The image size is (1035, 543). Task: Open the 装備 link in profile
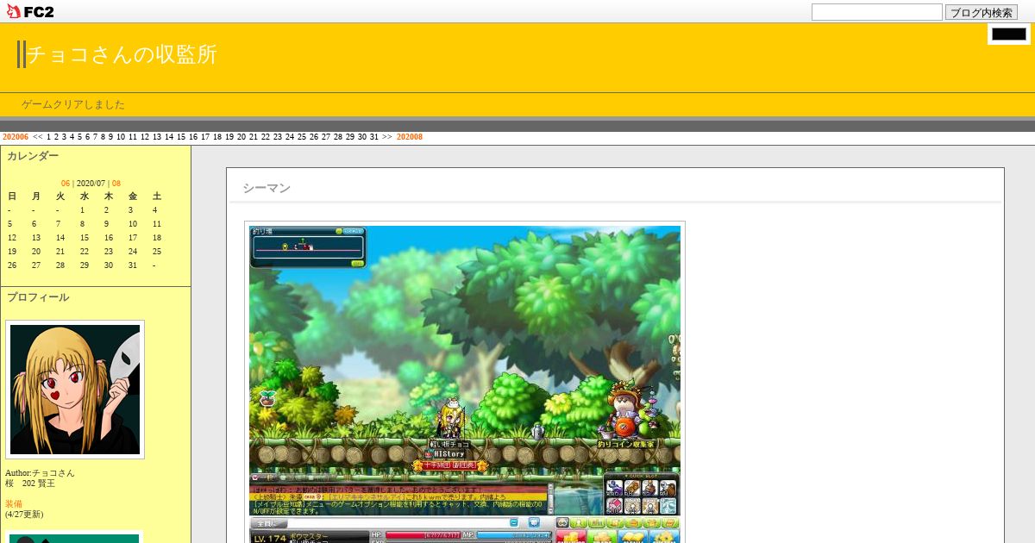point(14,504)
